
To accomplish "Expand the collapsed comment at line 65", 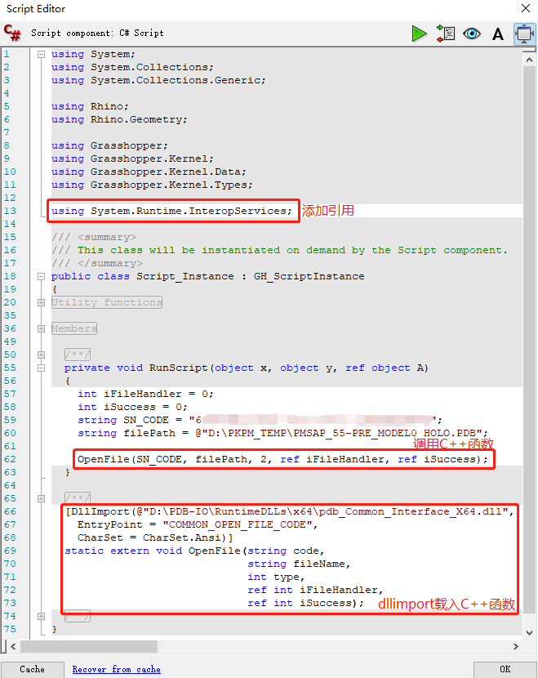I will (x=41, y=498).
